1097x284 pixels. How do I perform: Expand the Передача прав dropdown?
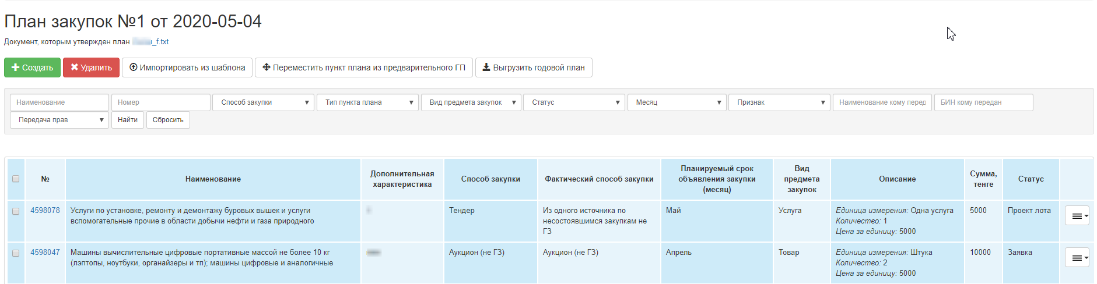(59, 120)
